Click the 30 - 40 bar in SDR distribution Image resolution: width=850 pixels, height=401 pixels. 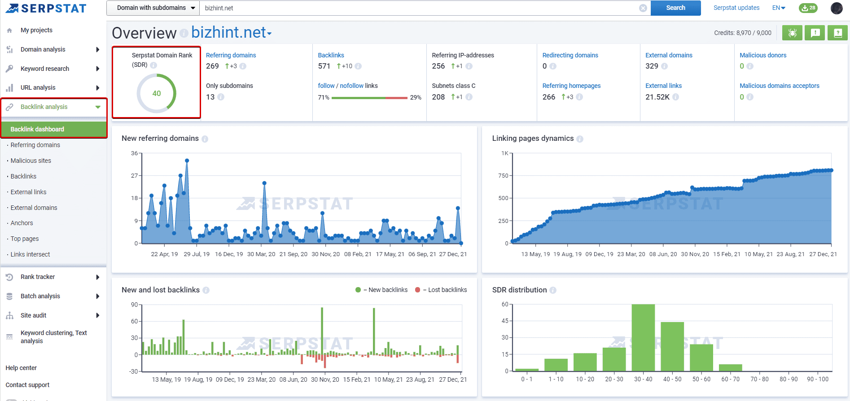643,337
